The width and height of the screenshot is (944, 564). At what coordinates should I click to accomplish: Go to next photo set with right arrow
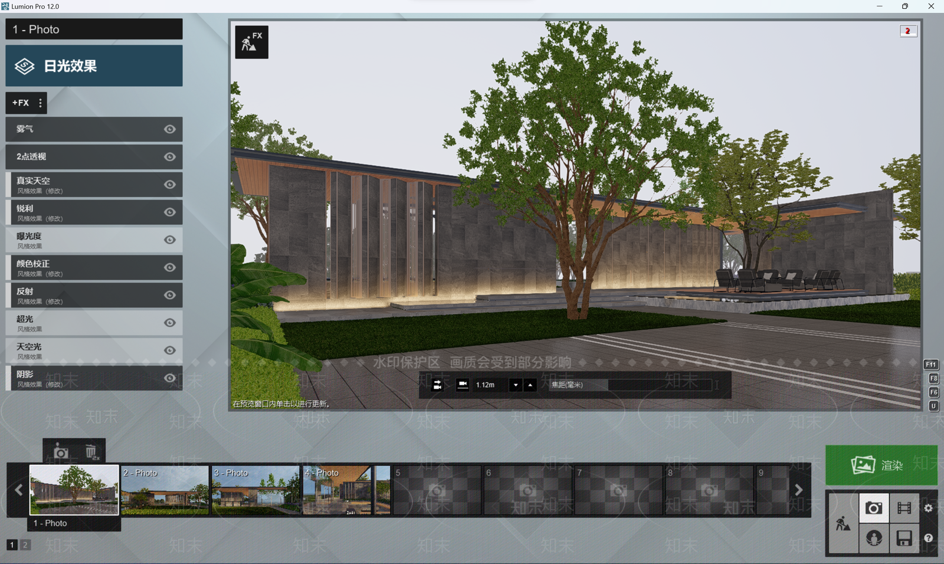click(x=799, y=490)
